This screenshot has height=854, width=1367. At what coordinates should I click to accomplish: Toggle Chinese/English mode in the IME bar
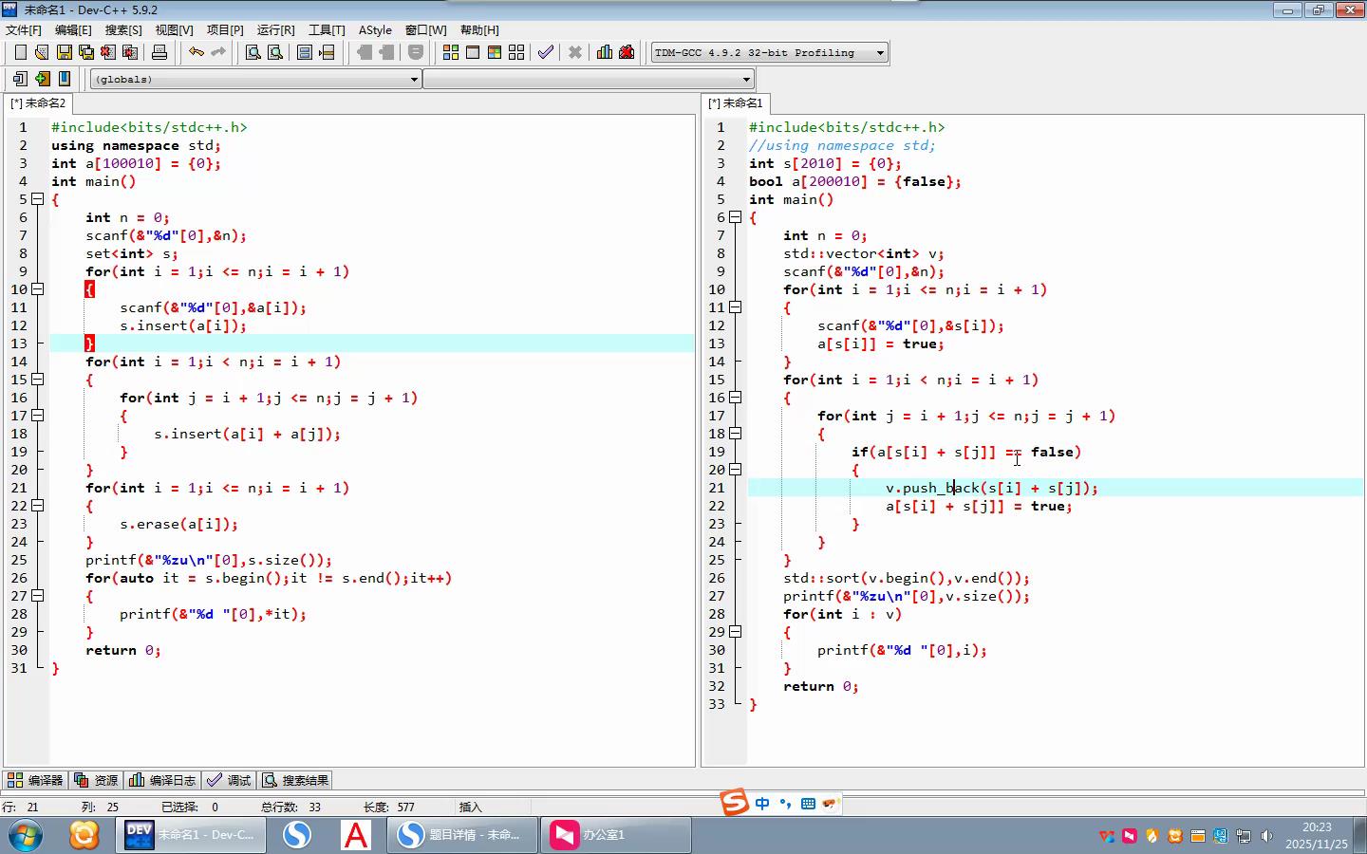762,804
